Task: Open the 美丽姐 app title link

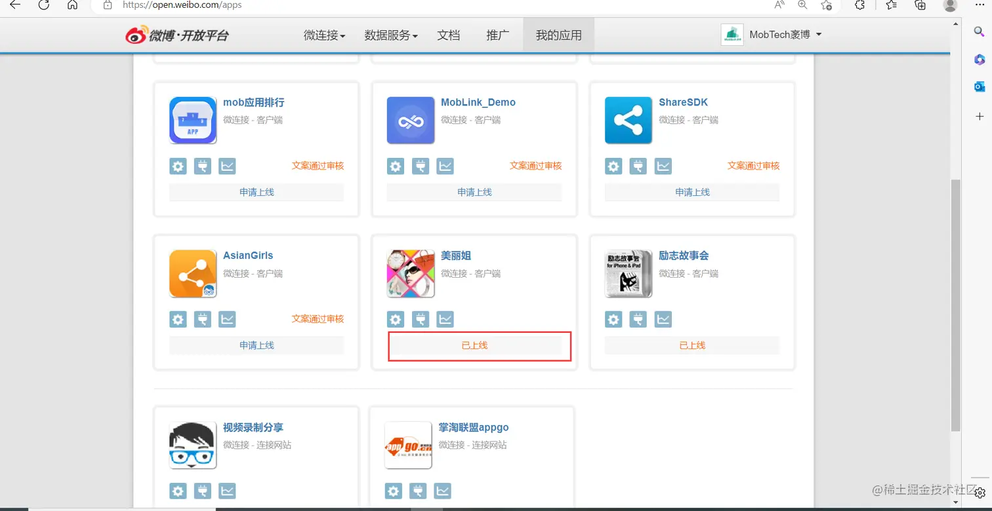Action: pyautogui.click(x=456, y=255)
